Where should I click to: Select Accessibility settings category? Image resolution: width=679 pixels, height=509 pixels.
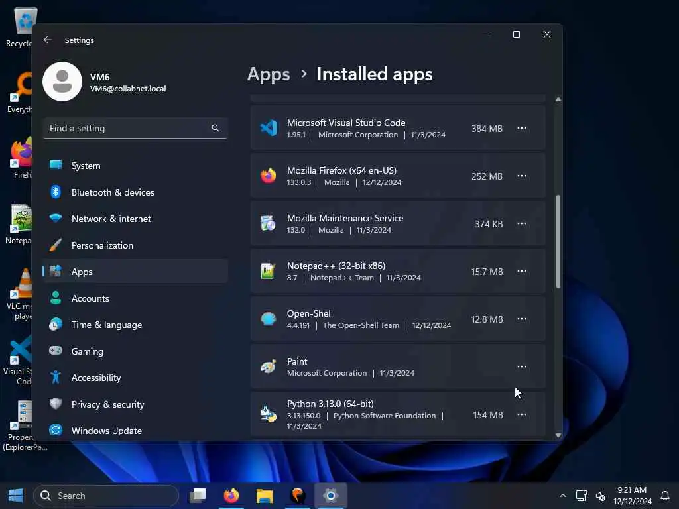click(x=135, y=377)
